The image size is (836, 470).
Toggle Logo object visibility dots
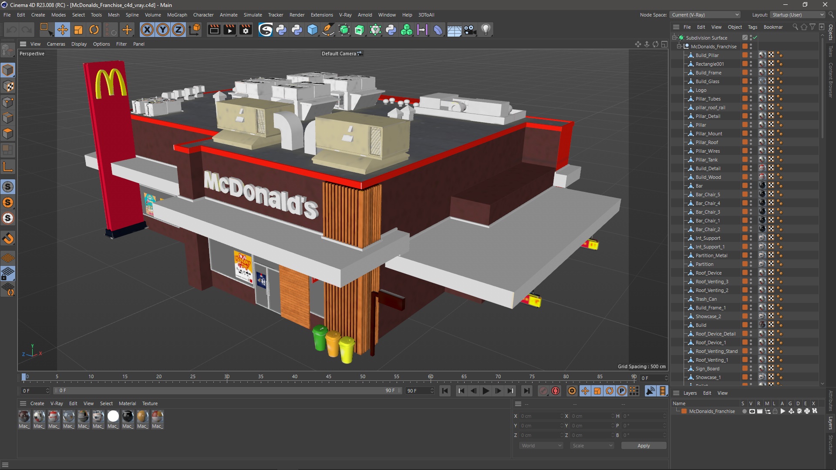pos(751,90)
